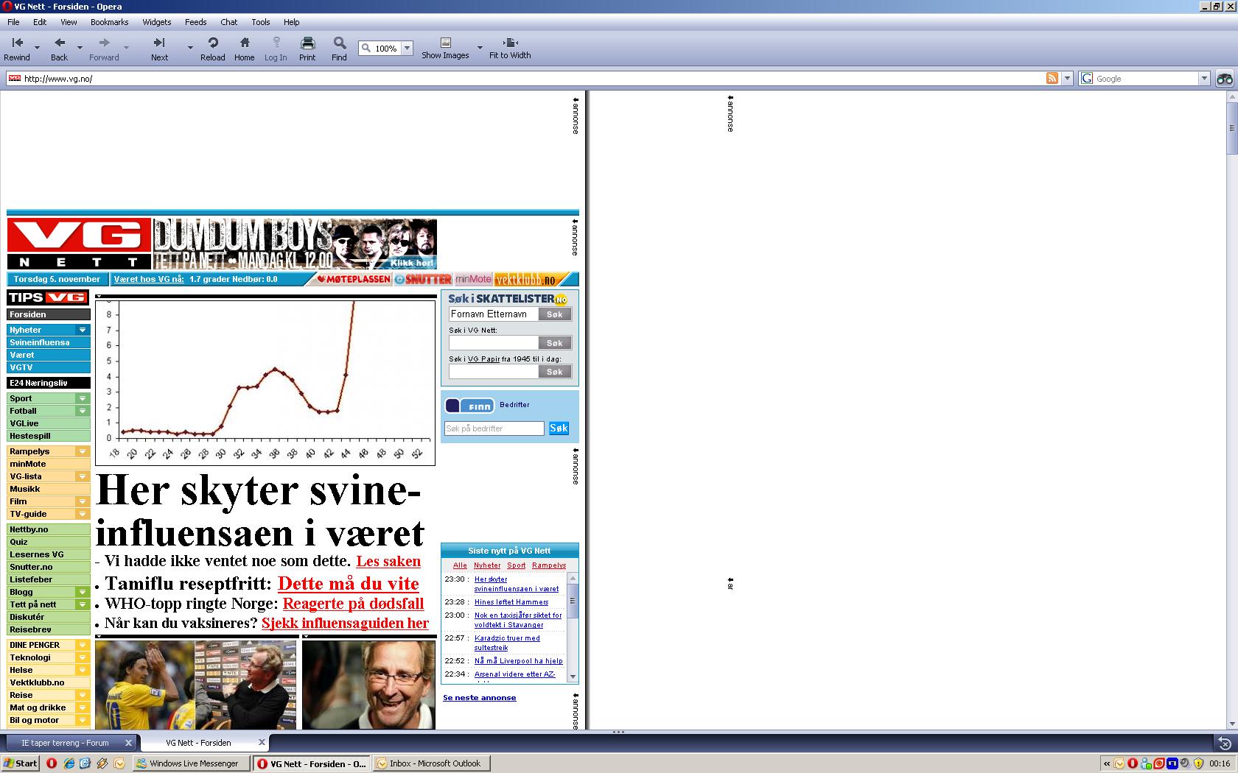Open the Sjekk influensaguiden her link
This screenshot has height=773, width=1238.
tap(345, 623)
